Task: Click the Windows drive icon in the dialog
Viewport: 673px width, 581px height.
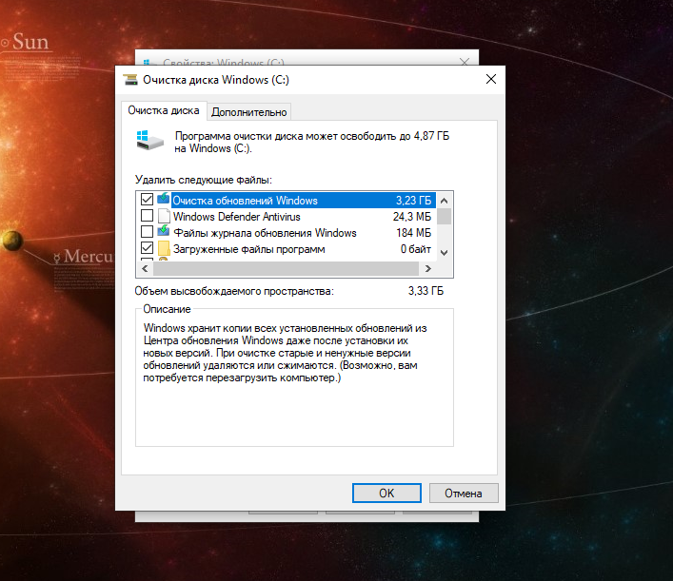Action: [x=149, y=140]
